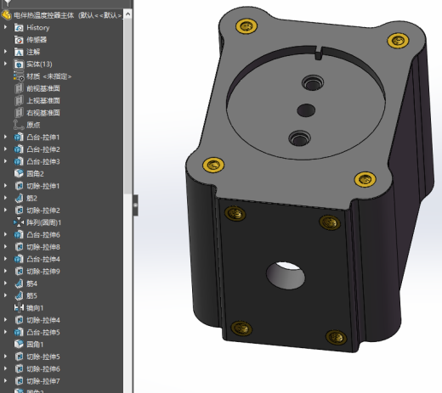Click the 圆角2 fillet feature icon
The height and width of the screenshot is (393, 442).
click(19, 174)
